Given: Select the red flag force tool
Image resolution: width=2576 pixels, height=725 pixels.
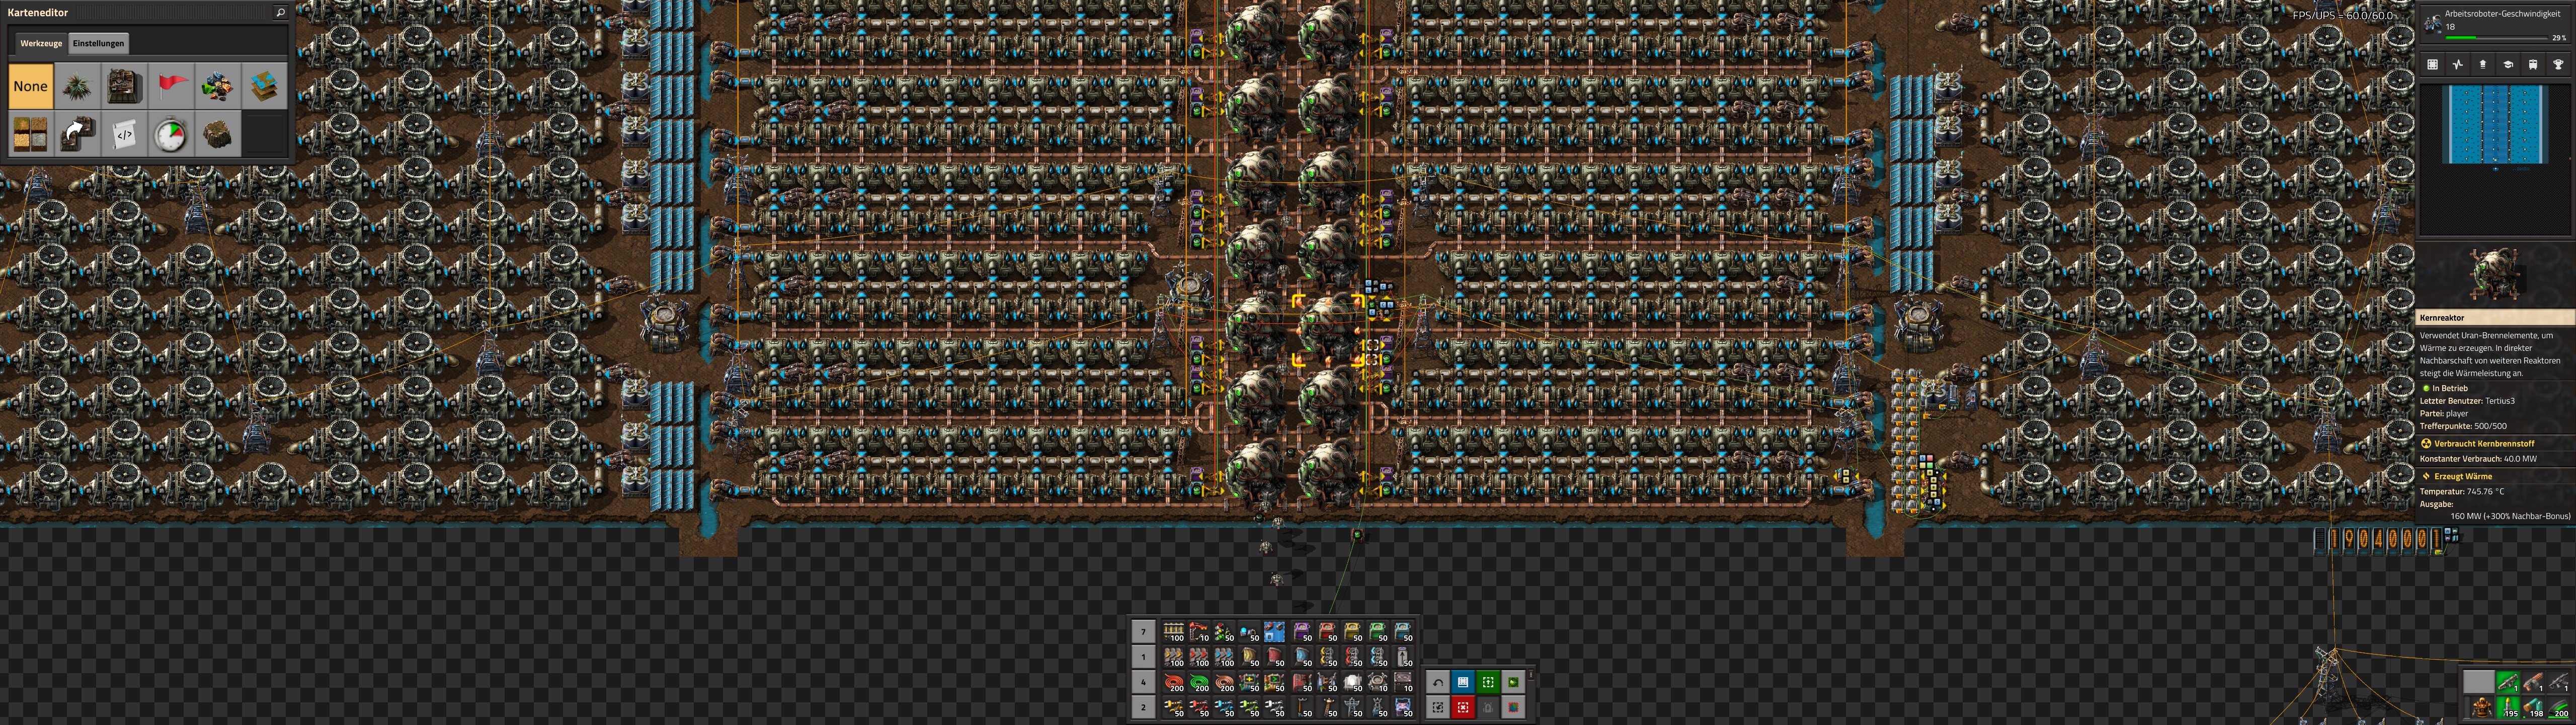Looking at the screenshot, I should pyautogui.click(x=171, y=86).
